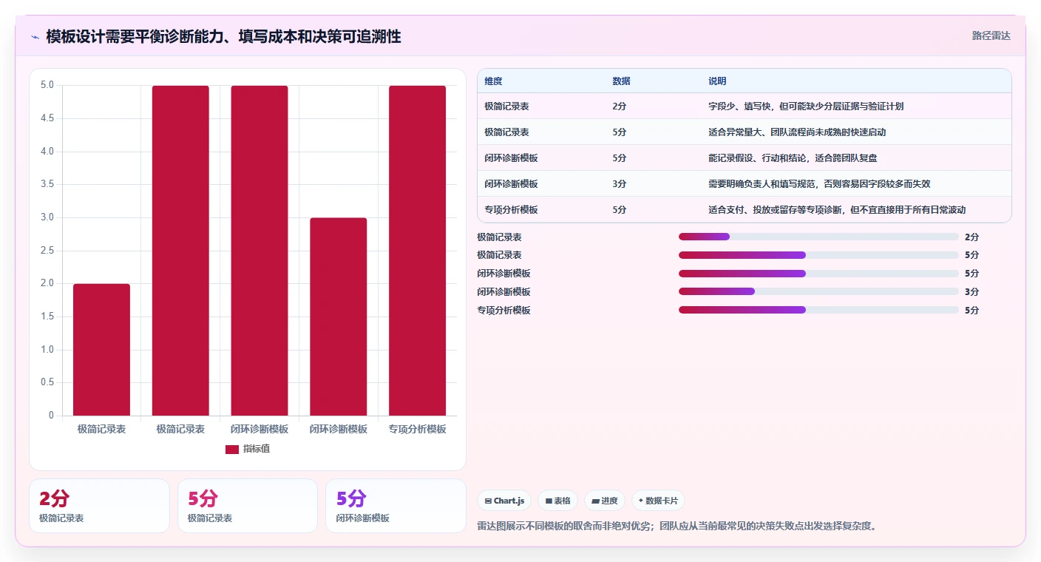Image resolution: width=1041 pixels, height=562 pixels.
Task: Click the 指标值 legend text
Action: coord(257,449)
